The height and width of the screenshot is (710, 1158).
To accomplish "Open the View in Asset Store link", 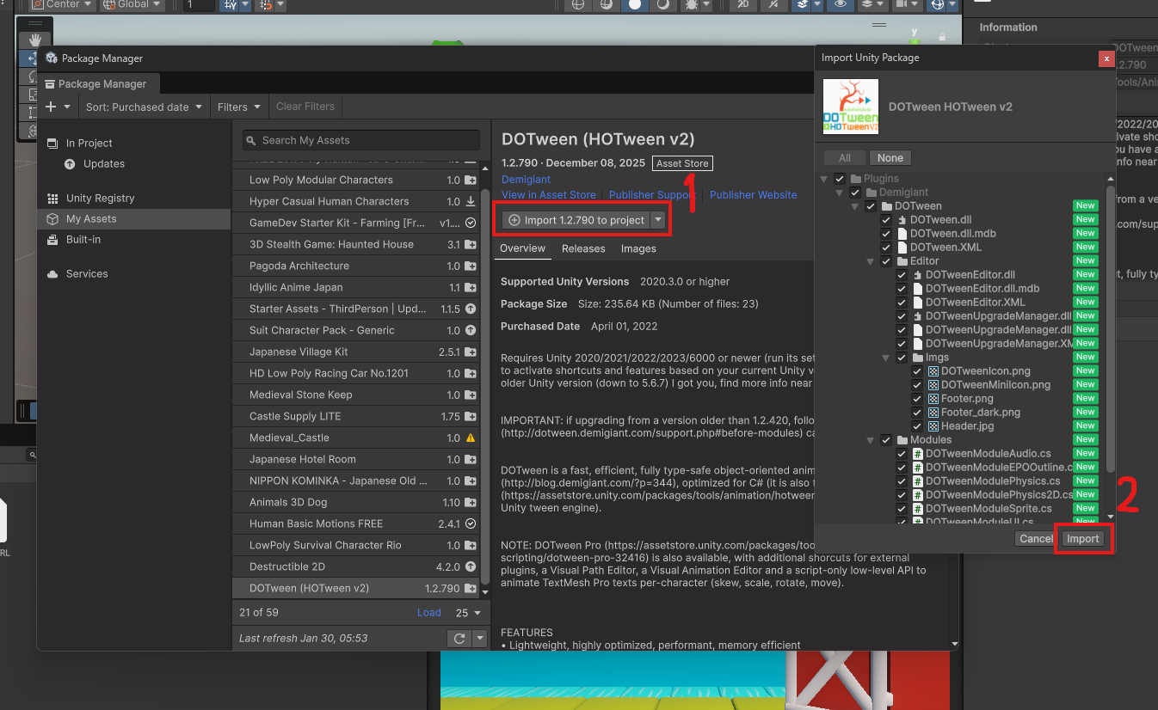I will tap(548, 195).
